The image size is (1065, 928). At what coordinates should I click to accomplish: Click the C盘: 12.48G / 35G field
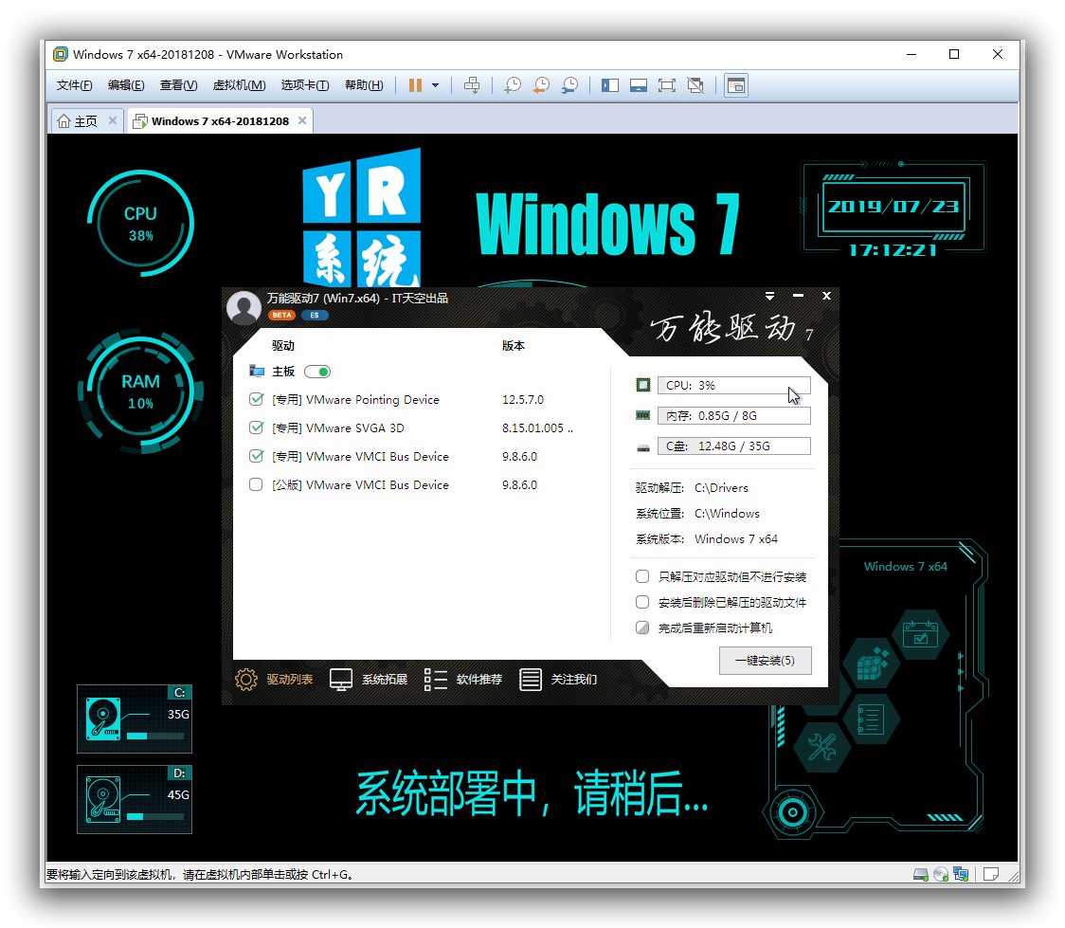[733, 446]
